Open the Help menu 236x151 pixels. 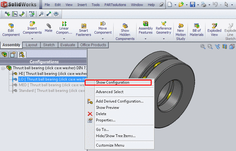(151, 5)
